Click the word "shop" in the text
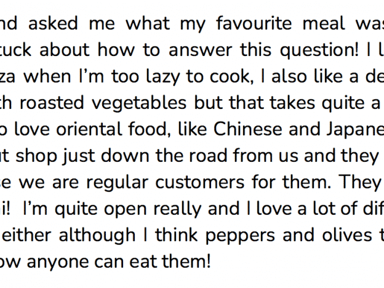 pos(36,156)
